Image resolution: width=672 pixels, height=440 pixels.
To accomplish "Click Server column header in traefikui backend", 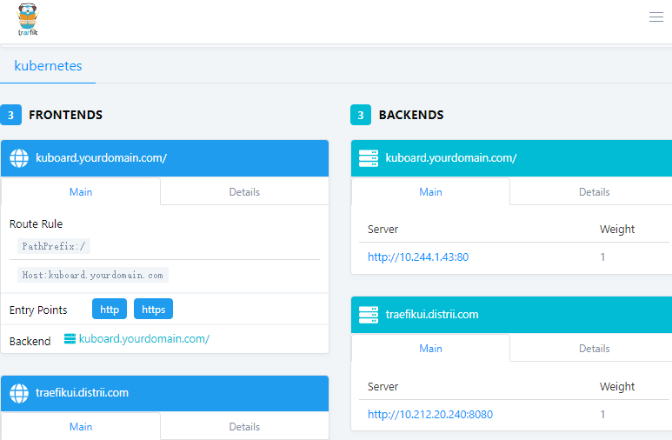I will click(383, 387).
